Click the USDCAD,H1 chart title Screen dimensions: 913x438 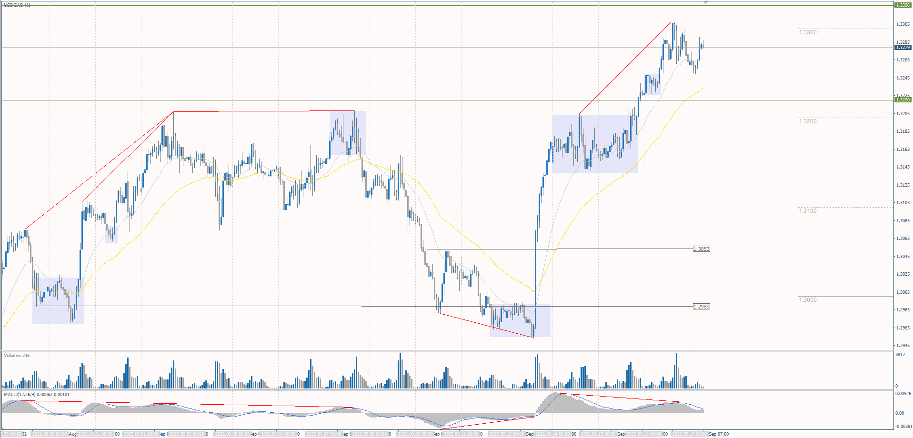click(17, 5)
